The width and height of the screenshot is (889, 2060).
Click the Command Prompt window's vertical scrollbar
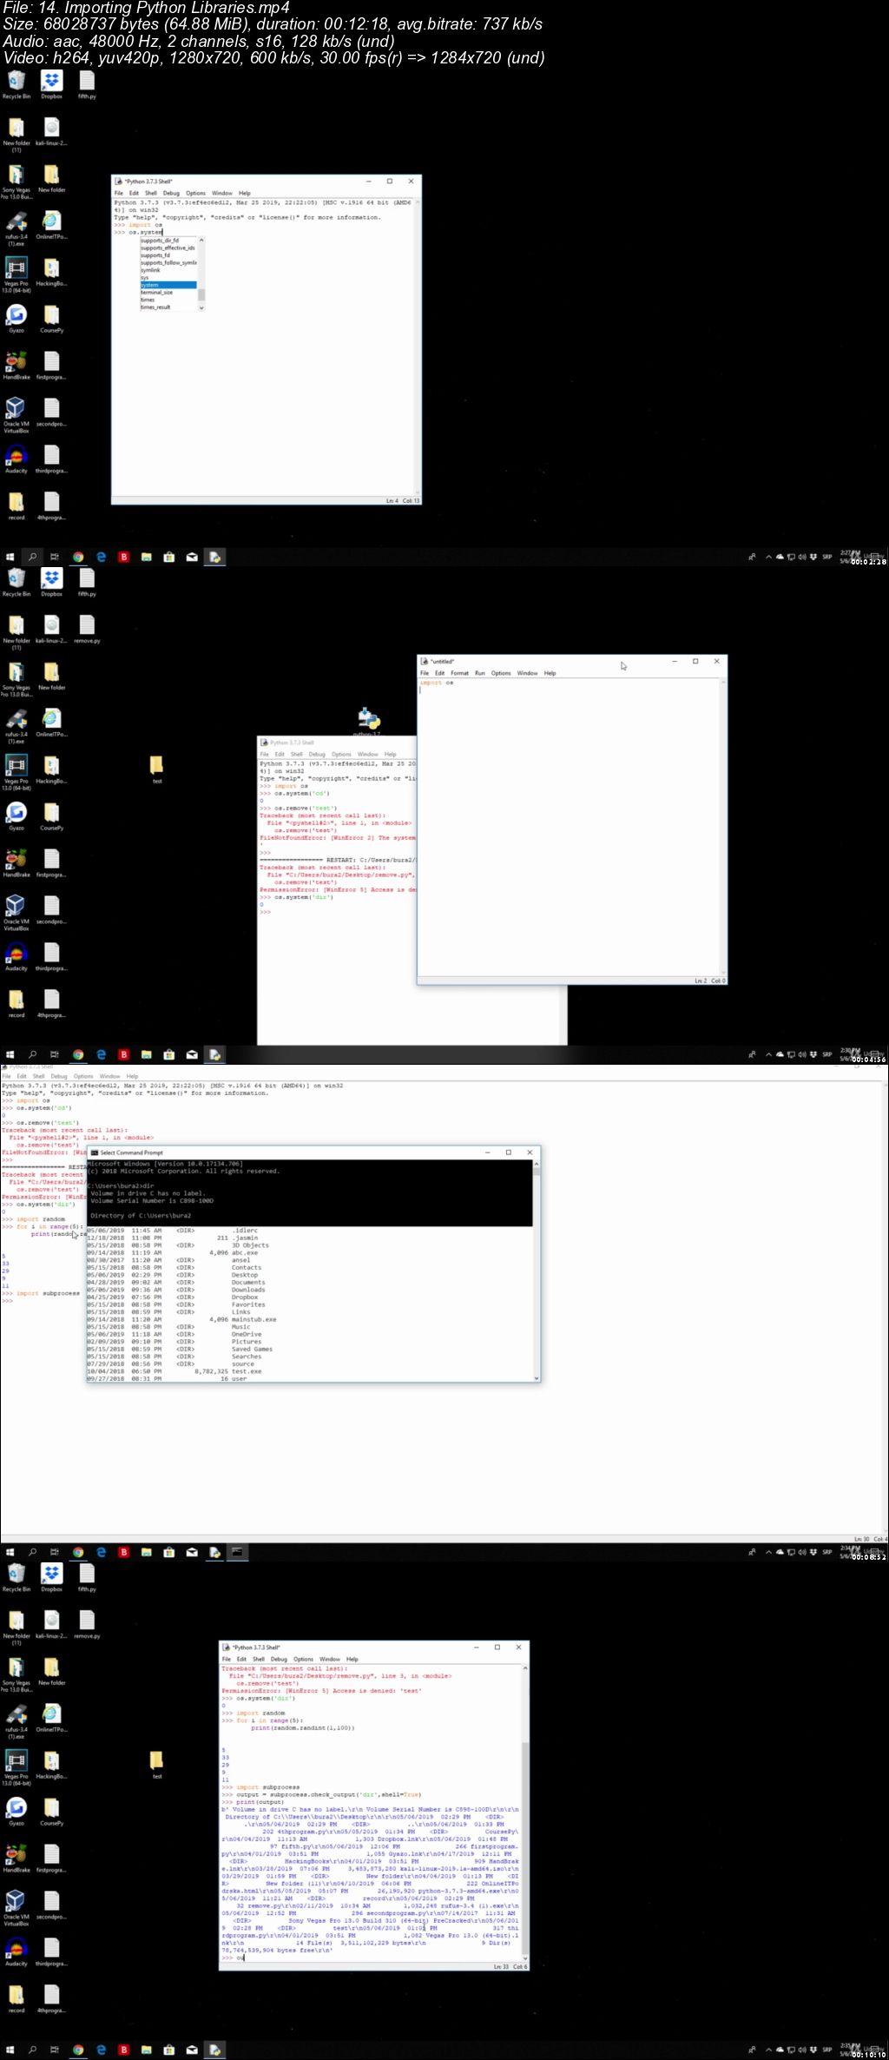click(537, 1270)
